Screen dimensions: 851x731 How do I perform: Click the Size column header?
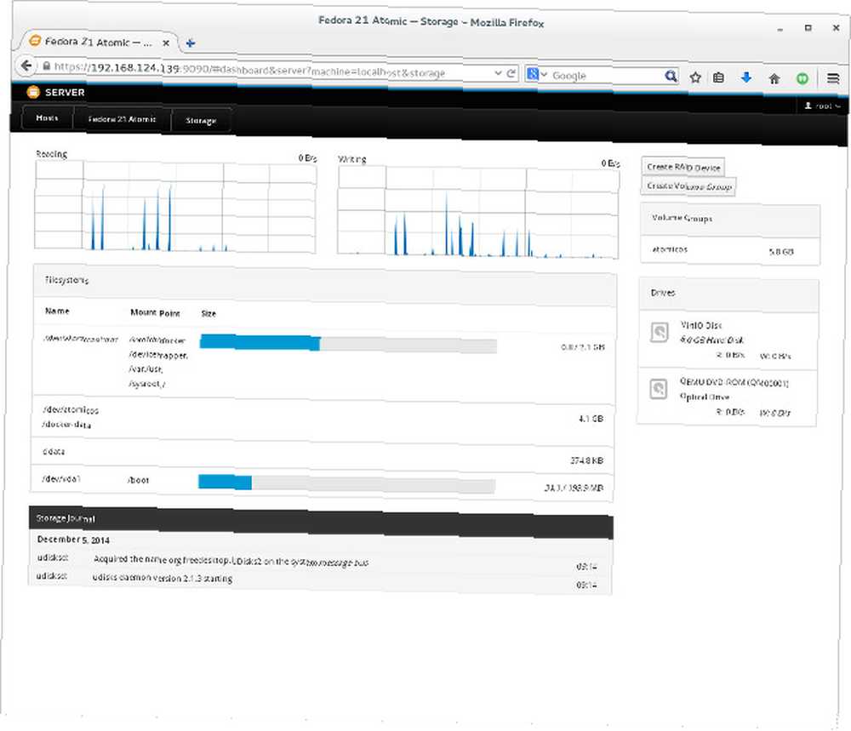coord(208,314)
